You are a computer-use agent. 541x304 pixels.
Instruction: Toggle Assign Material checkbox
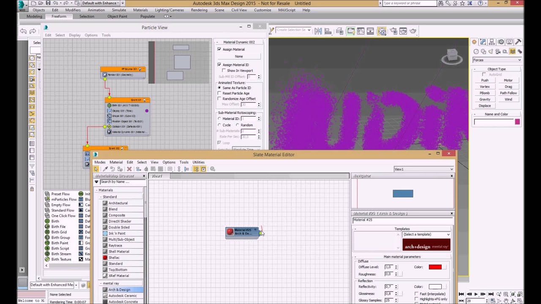(x=219, y=49)
